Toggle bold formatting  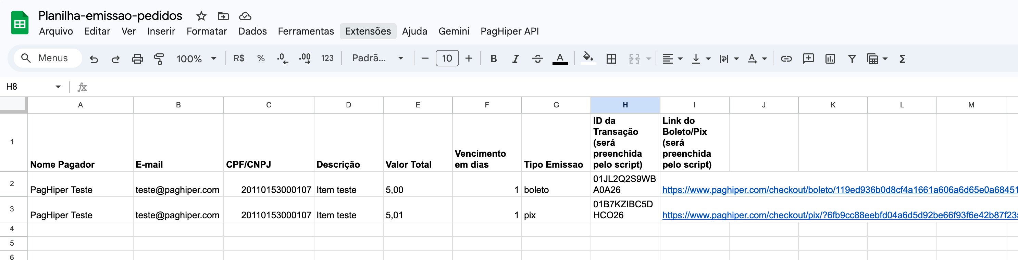[x=494, y=59]
